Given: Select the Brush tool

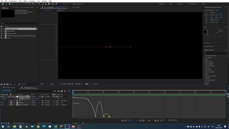Looking at the screenshot, I should [43, 4].
